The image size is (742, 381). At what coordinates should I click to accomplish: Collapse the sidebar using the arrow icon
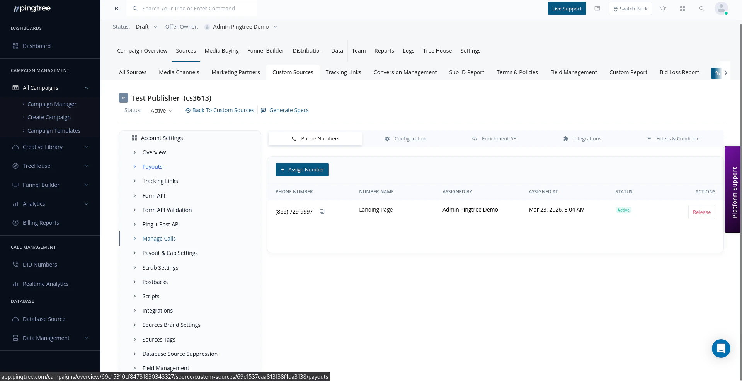pos(116,9)
